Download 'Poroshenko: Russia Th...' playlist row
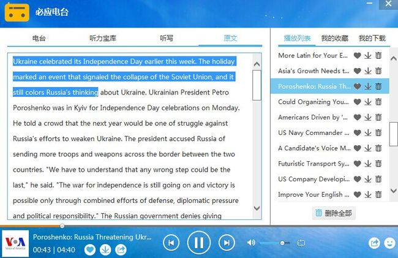 (x=368, y=86)
